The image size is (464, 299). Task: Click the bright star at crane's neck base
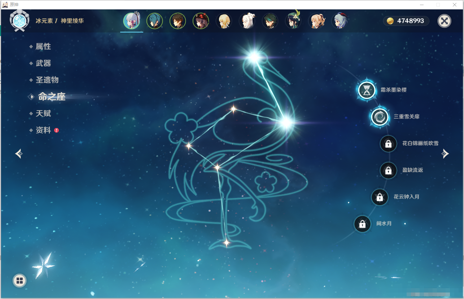coord(286,123)
